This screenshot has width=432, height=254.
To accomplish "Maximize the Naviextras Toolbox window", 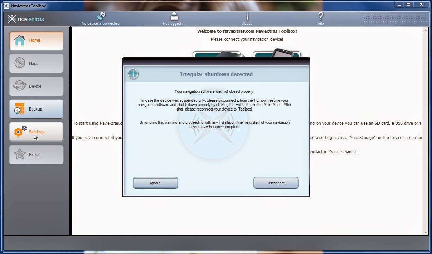I will pos(408,4).
